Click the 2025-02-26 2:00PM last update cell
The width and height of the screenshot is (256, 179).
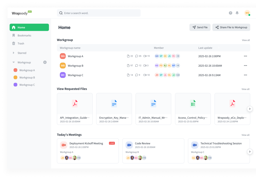[x=209, y=56]
